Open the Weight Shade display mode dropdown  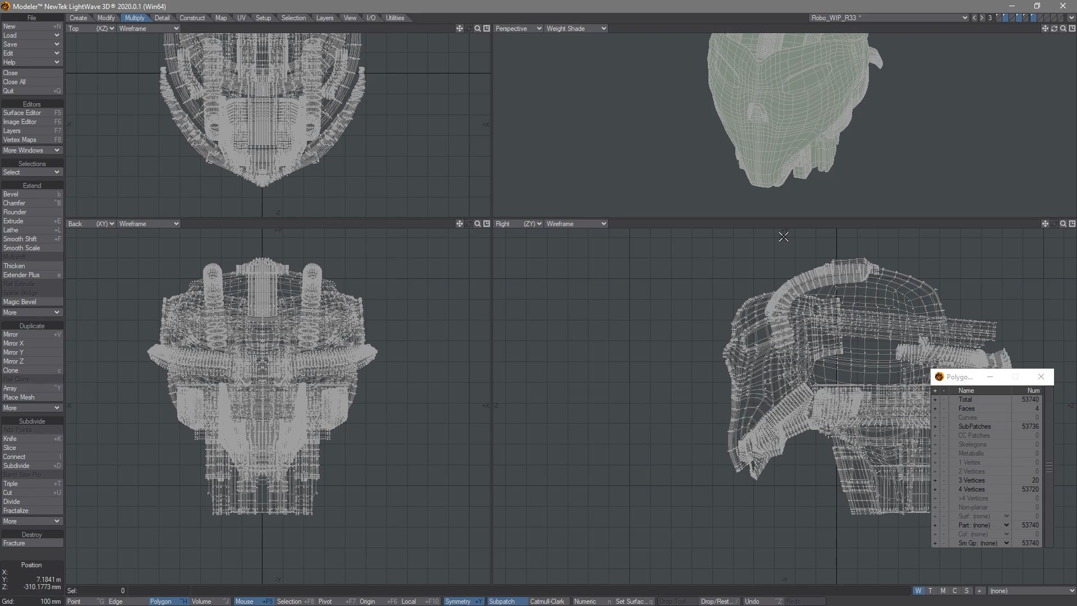[x=576, y=29]
